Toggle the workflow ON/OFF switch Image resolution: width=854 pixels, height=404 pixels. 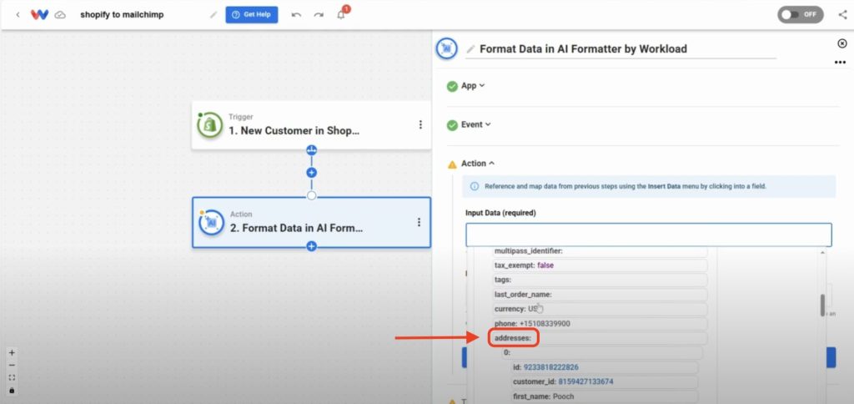(800, 15)
